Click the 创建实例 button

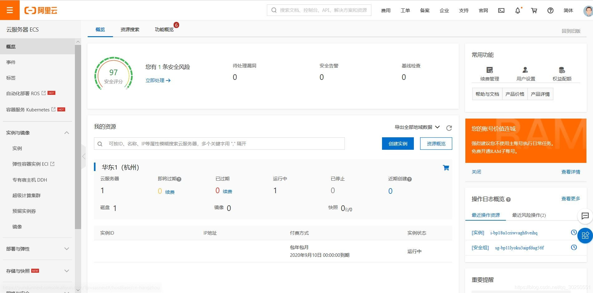click(398, 144)
